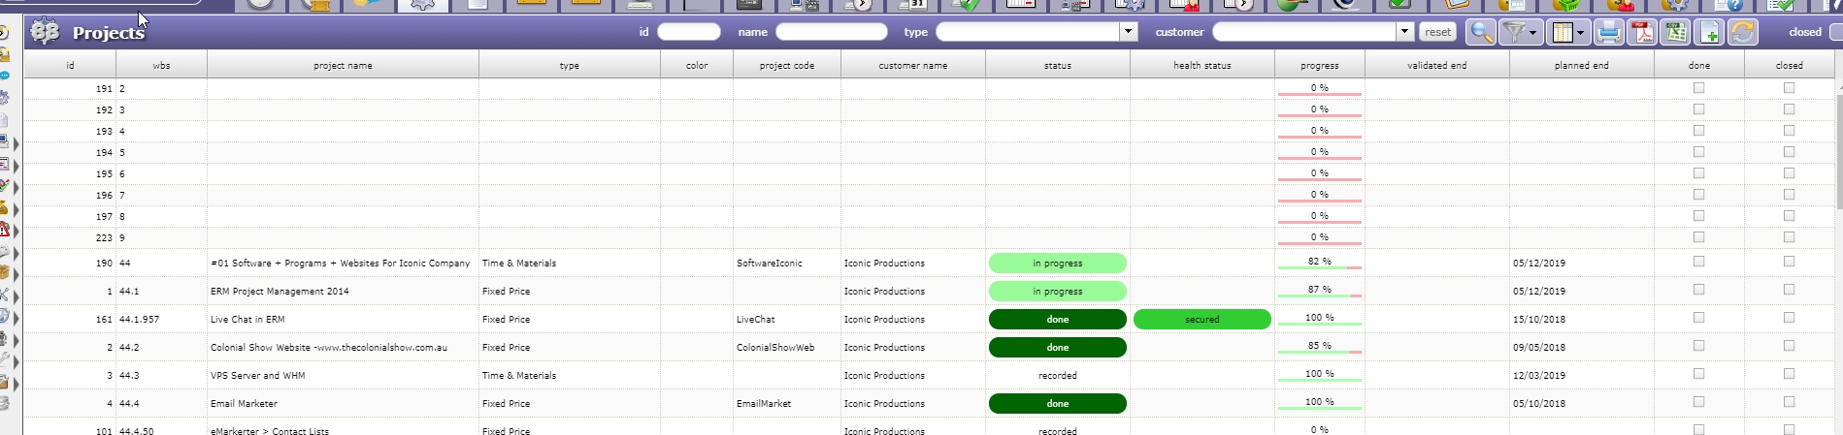
Task: Open the column selector dropdown
Action: point(1568,32)
